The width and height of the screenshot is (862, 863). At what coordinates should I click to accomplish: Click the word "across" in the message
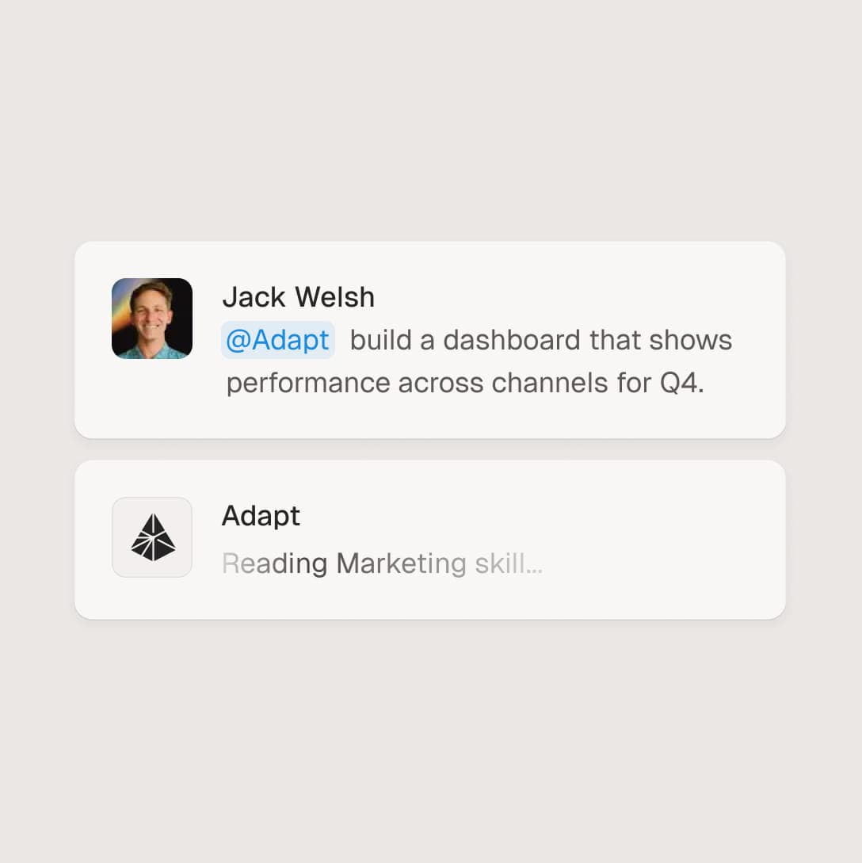tap(441, 384)
